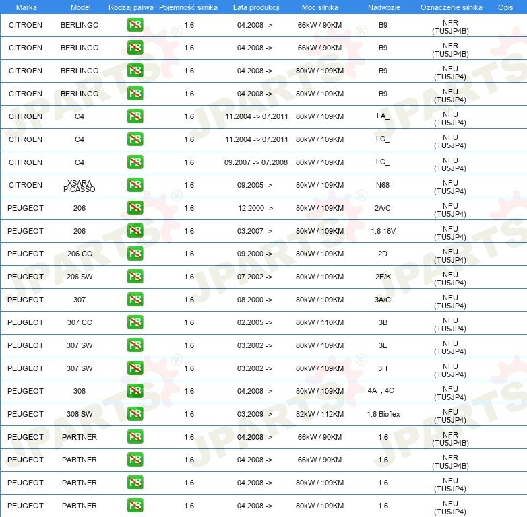Viewport: 527px width, 517px height.
Task: Click the fuel icon in the Peugeot 308 row
Action: 135,391
